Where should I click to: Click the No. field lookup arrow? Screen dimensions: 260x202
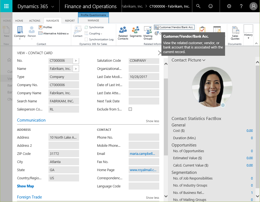point(76,61)
